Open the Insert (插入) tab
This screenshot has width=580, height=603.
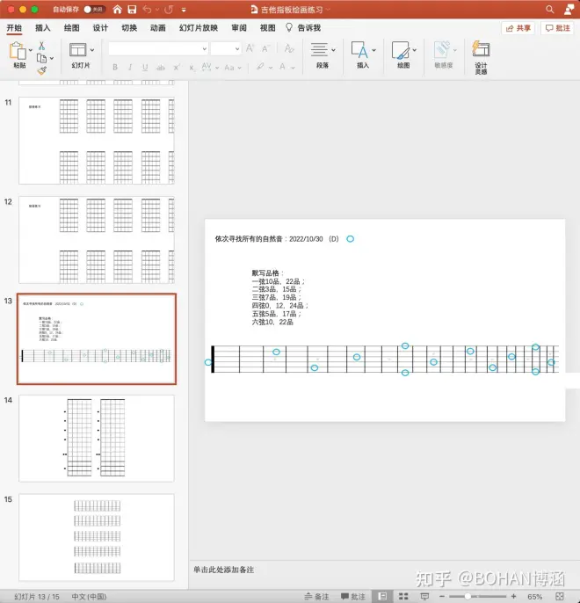(x=43, y=28)
